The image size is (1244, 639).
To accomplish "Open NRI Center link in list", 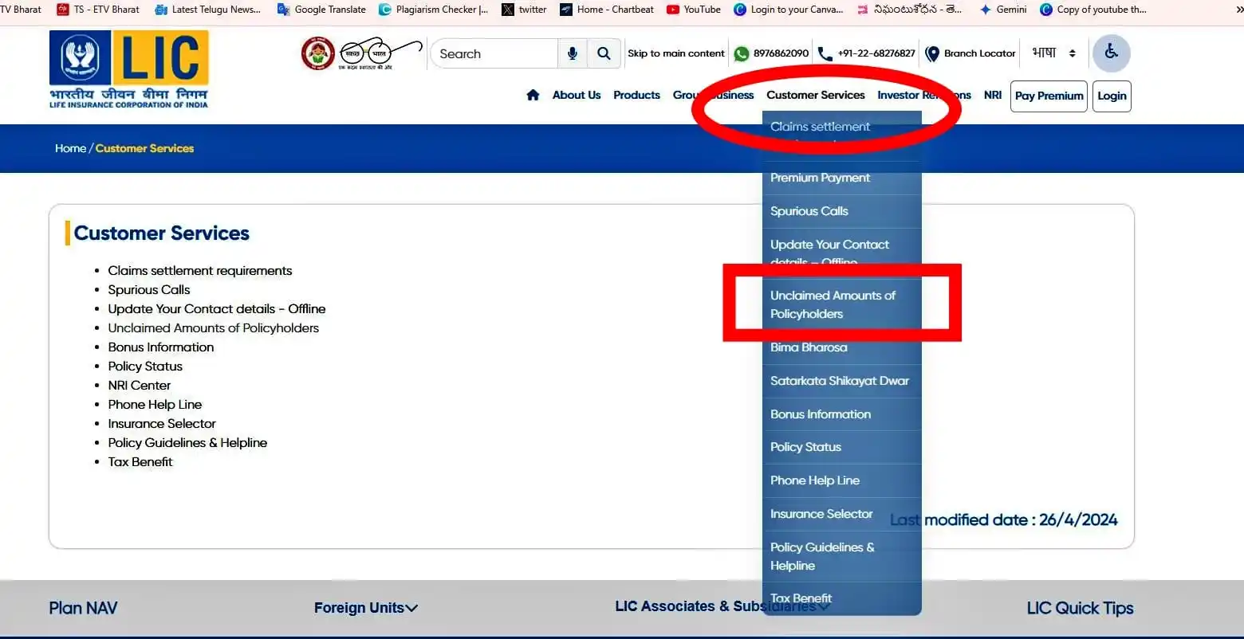I will (x=140, y=386).
